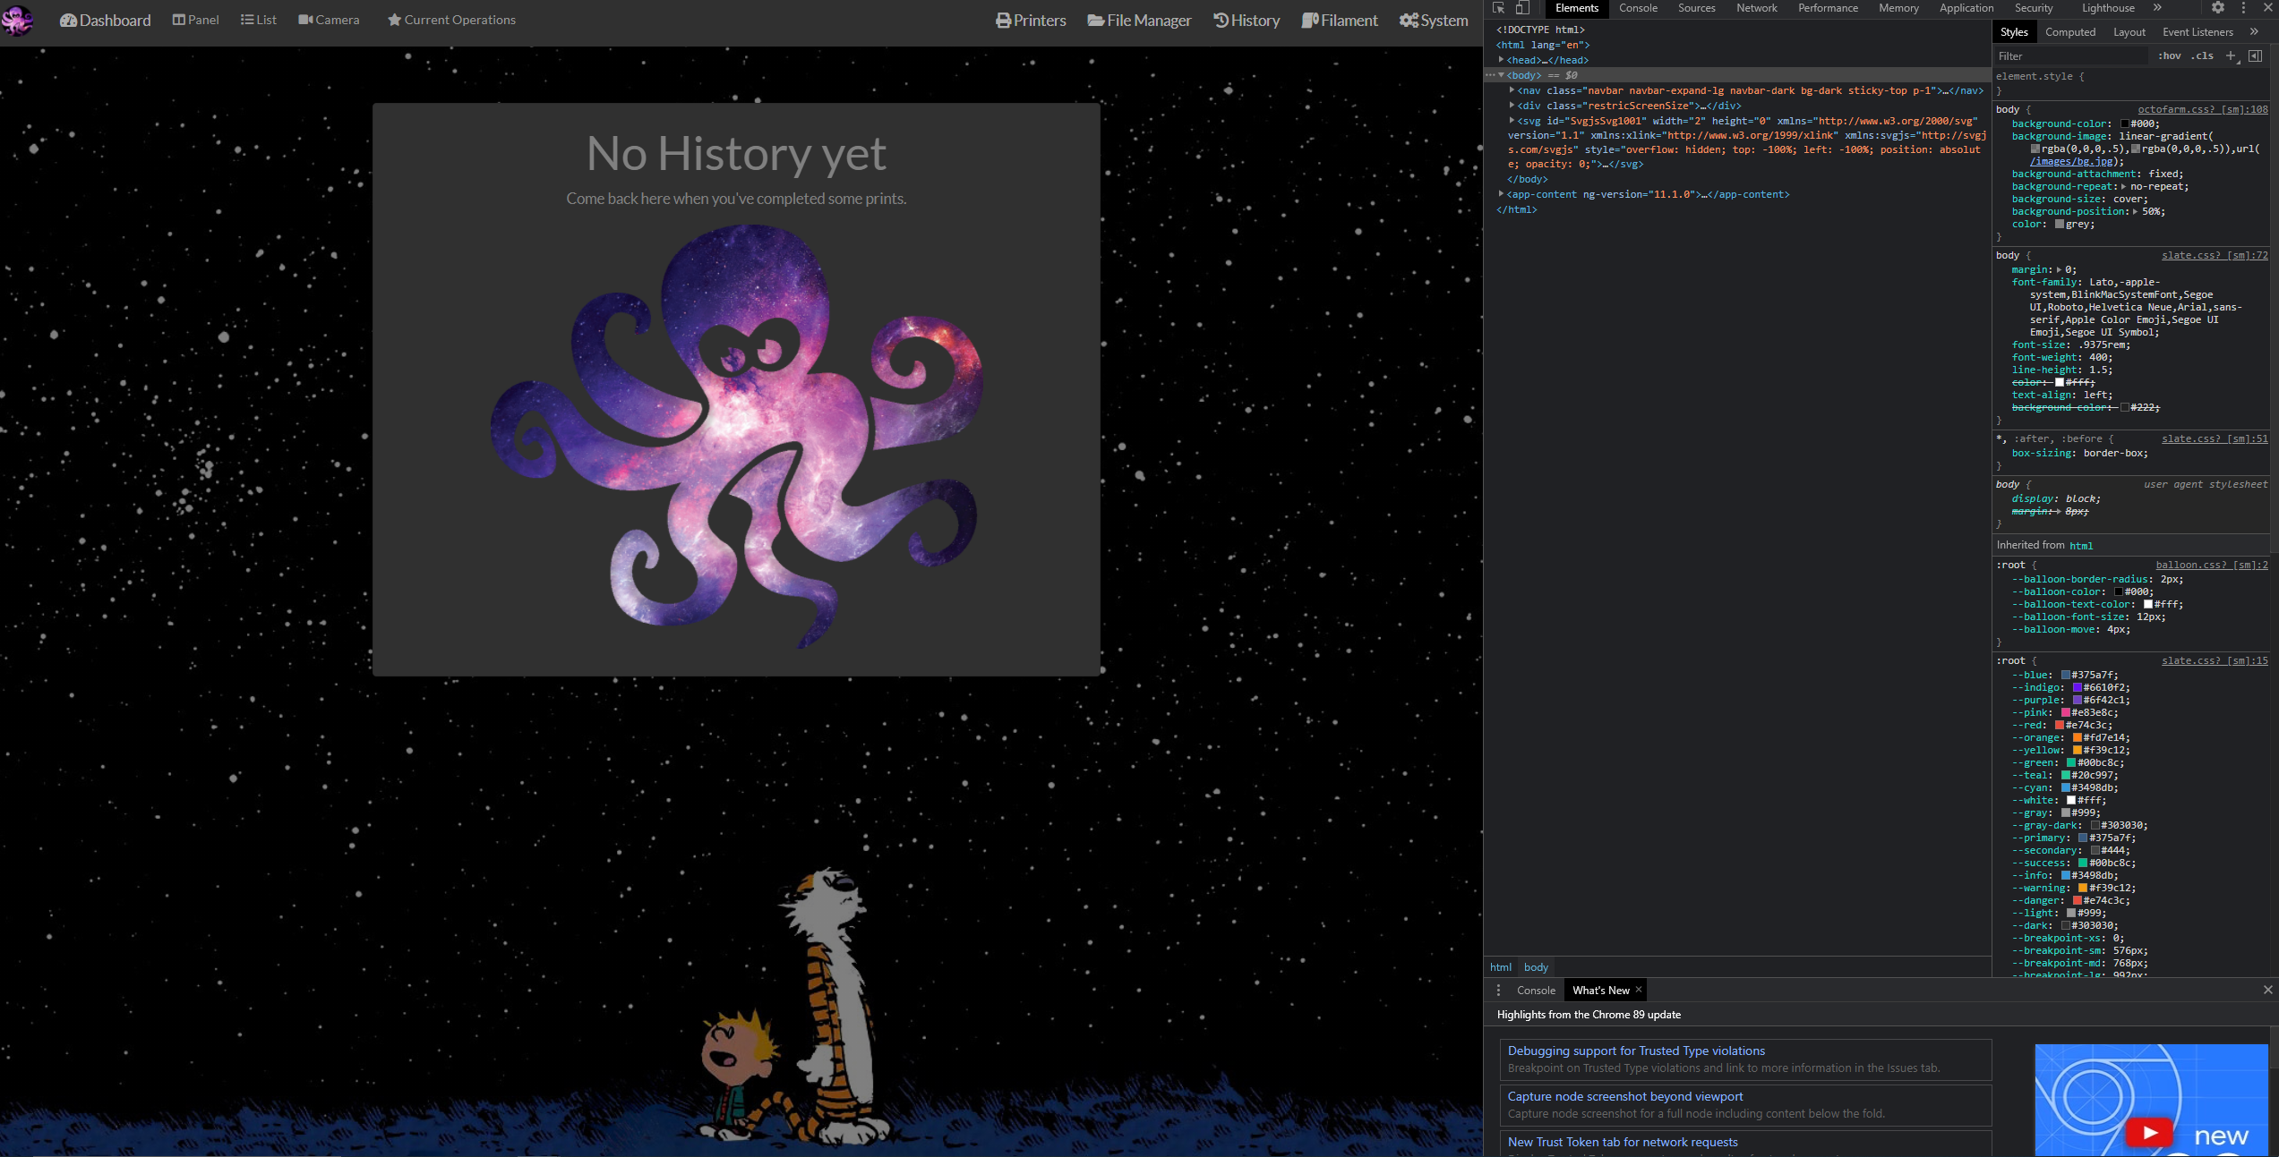Open the Lighthouse tab

2108,8
